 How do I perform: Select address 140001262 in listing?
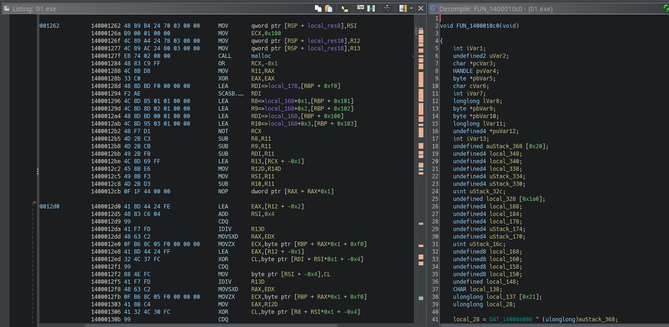click(106, 26)
